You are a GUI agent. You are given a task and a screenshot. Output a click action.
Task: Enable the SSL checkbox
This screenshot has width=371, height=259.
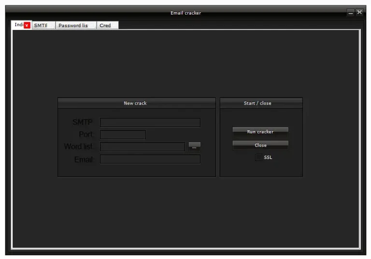tap(259, 157)
